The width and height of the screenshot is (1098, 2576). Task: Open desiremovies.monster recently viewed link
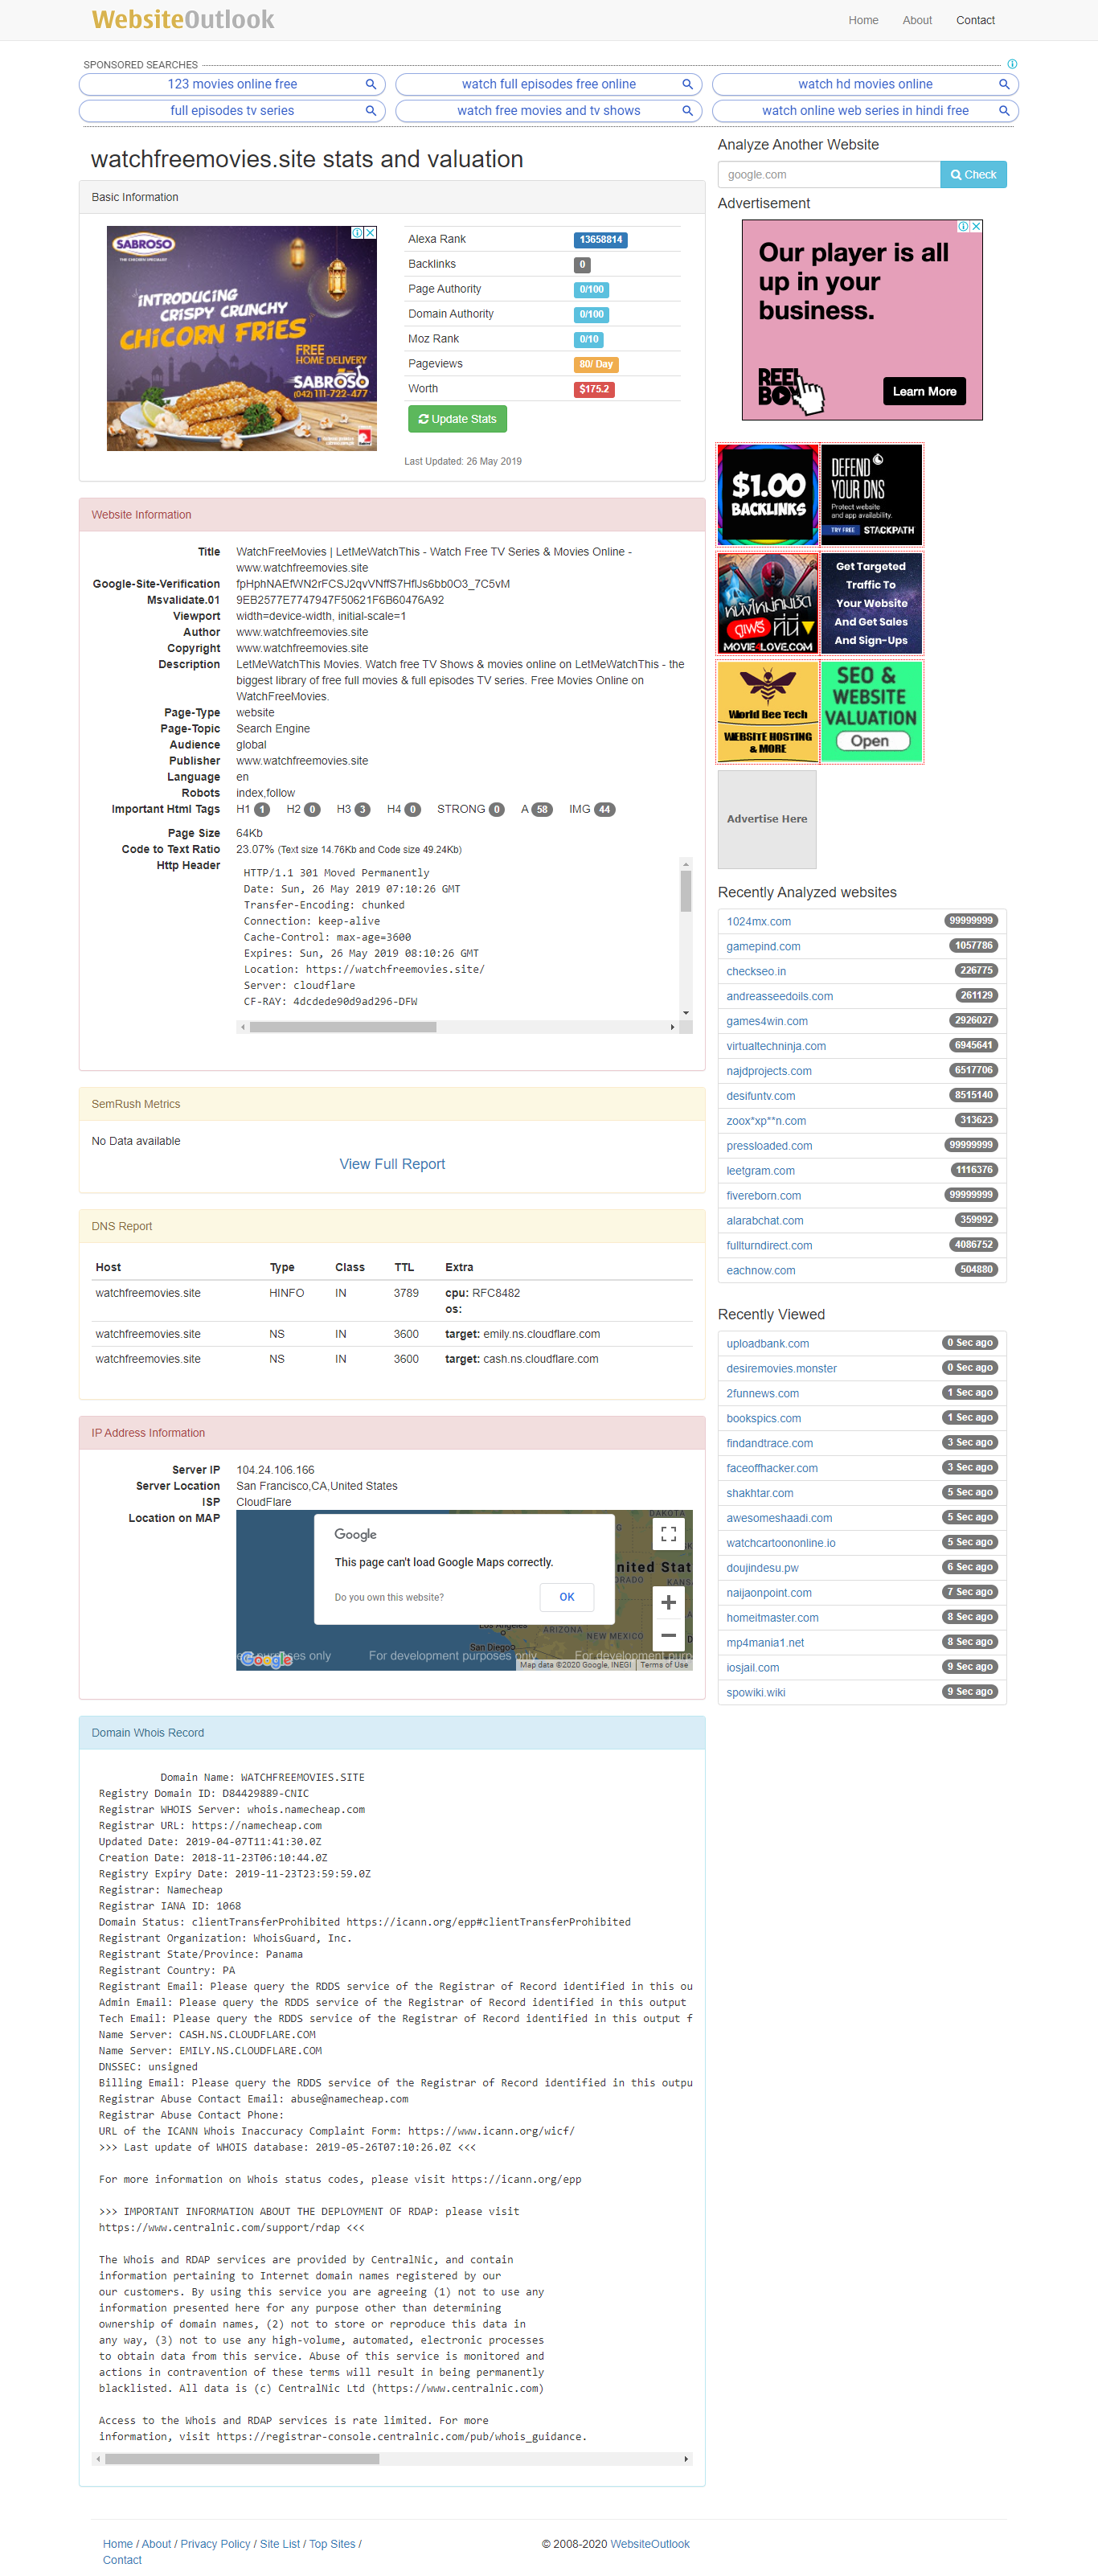pos(781,1368)
